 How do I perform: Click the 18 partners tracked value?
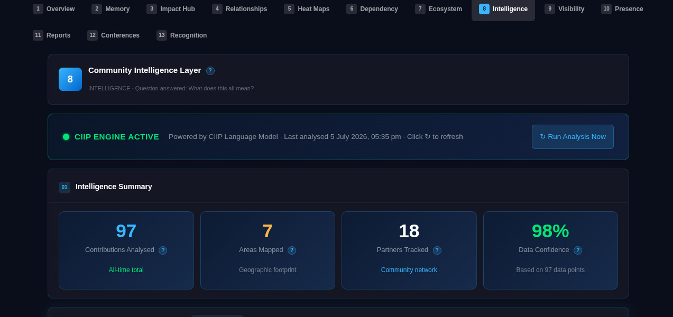409,231
